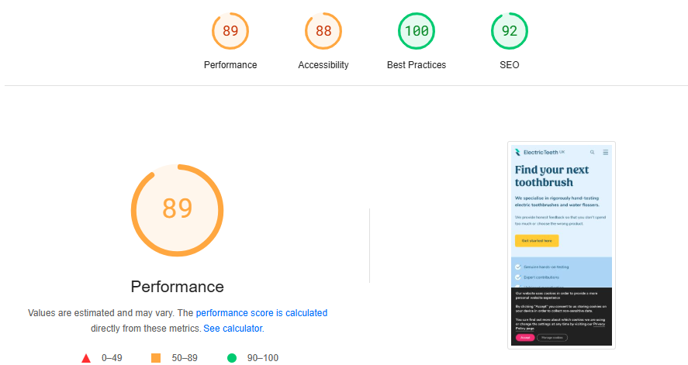Click search icon in screenshot preview
The height and width of the screenshot is (365, 688).
[x=593, y=153]
